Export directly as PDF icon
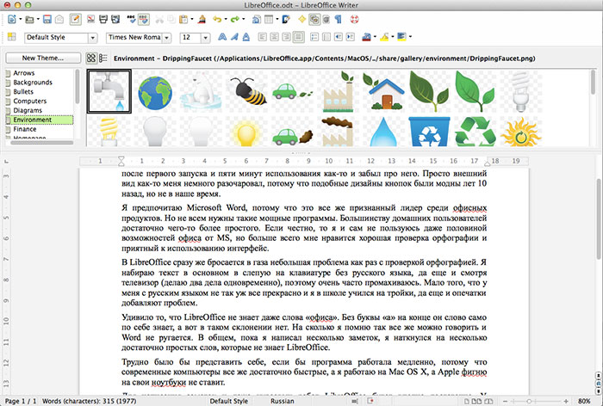The image size is (603, 406). (91, 19)
